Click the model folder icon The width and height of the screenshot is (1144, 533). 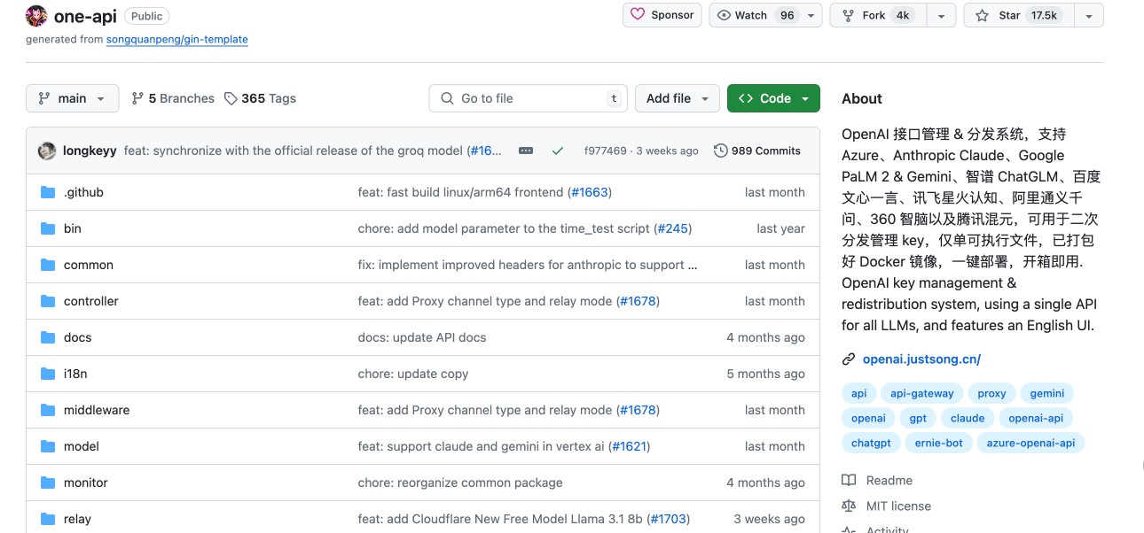[x=48, y=446]
